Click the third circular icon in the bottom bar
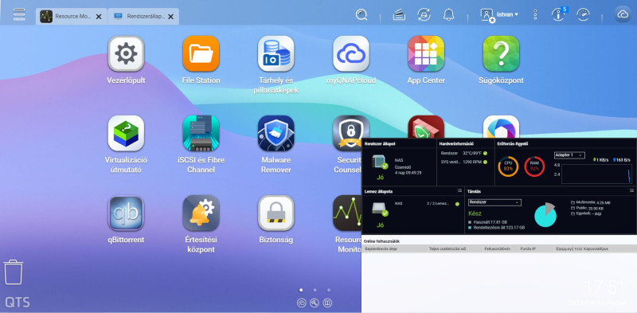Image resolution: width=637 pixels, height=313 pixels. point(327,303)
